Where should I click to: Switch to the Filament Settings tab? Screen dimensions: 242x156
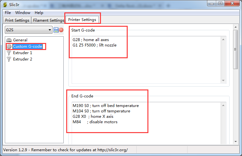pyautogui.click(x=48, y=20)
